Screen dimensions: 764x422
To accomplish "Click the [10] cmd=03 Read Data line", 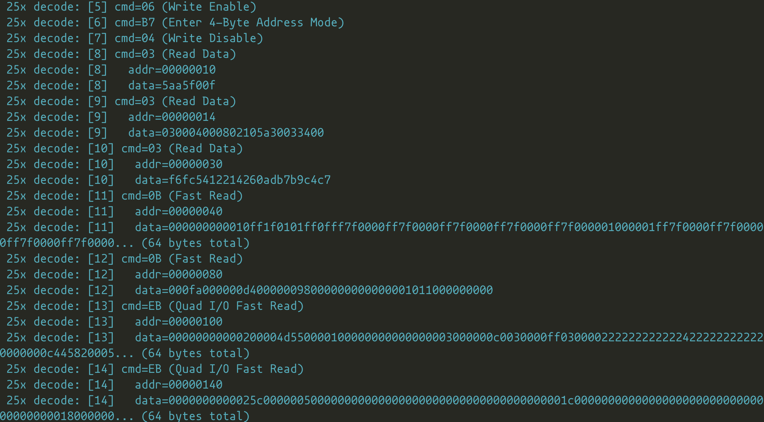I will (x=125, y=148).
